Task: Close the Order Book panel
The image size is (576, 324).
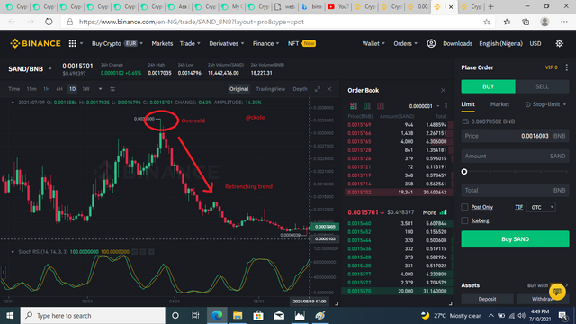Action: coord(443,90)
